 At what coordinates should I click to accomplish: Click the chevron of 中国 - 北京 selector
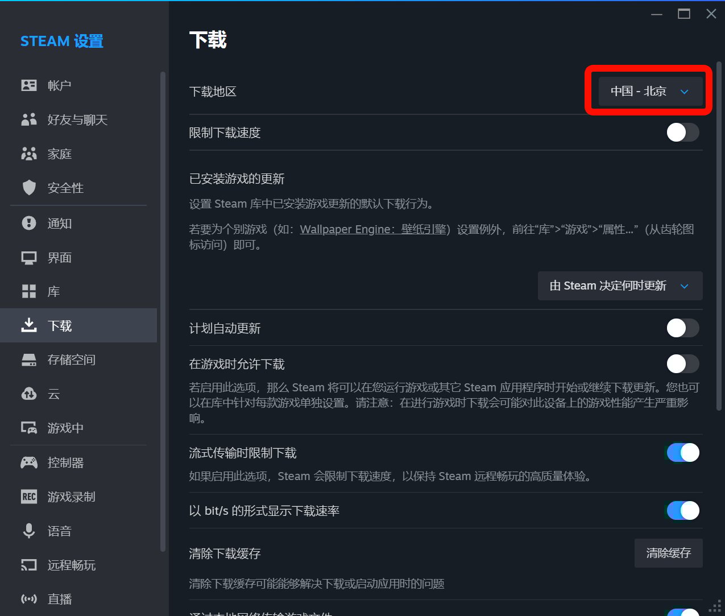(685, 92)
